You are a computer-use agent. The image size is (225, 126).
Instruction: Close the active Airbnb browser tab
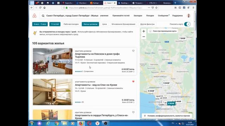tap(115, 3)
